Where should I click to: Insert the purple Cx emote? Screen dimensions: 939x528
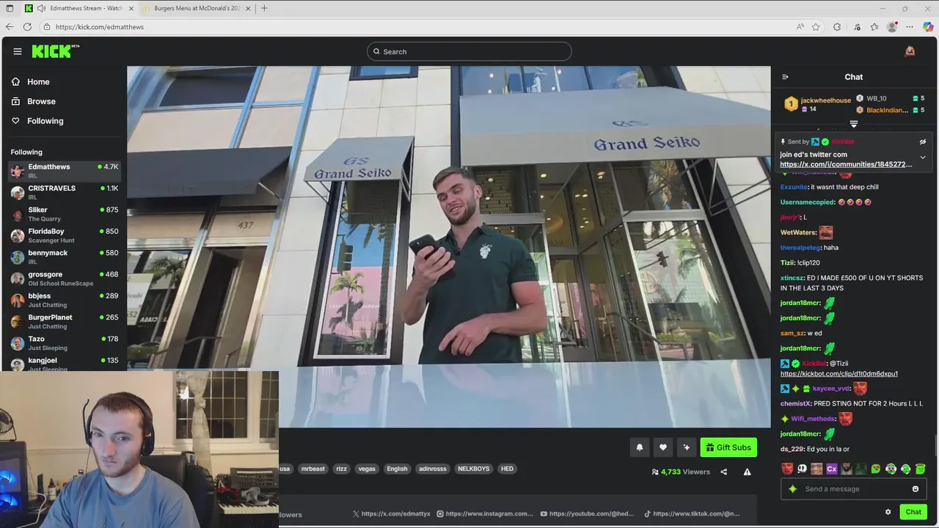(832, 469)
